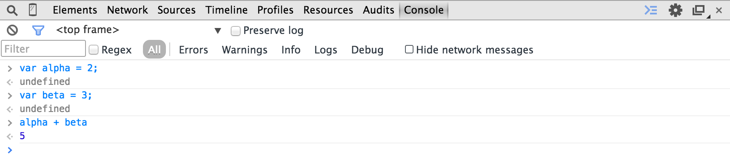
Task: Filter console by Errors
Action: 194,50
